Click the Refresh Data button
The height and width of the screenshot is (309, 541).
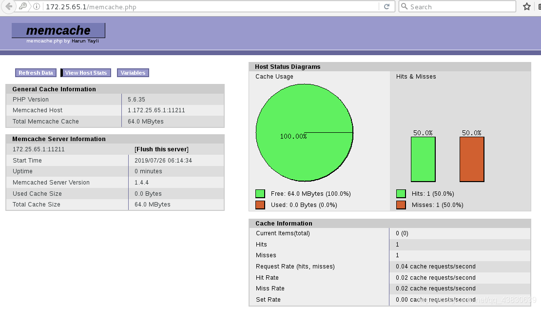coord(36,73)
